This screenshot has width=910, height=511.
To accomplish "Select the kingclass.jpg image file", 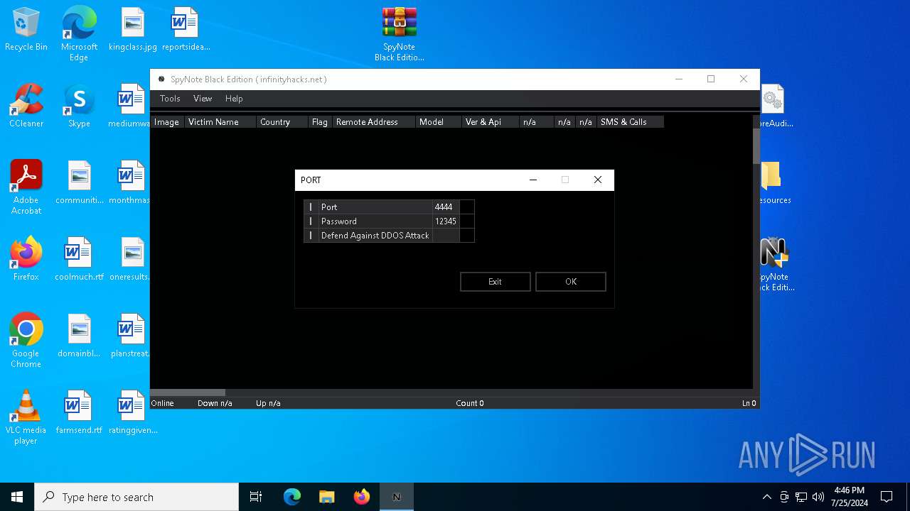I will 133,30.
